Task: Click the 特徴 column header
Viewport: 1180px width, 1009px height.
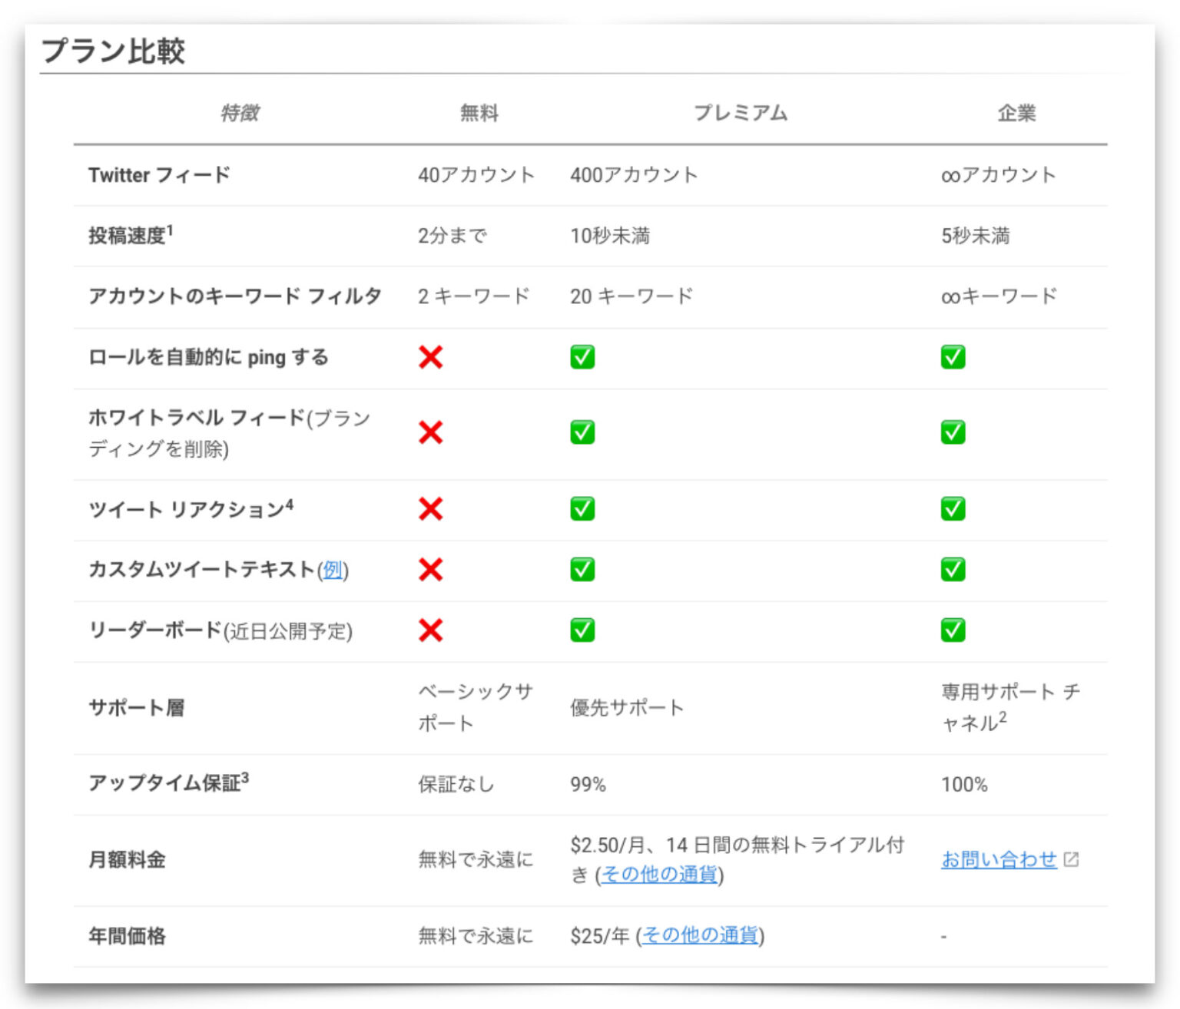Action: click(x=240, y=113)
